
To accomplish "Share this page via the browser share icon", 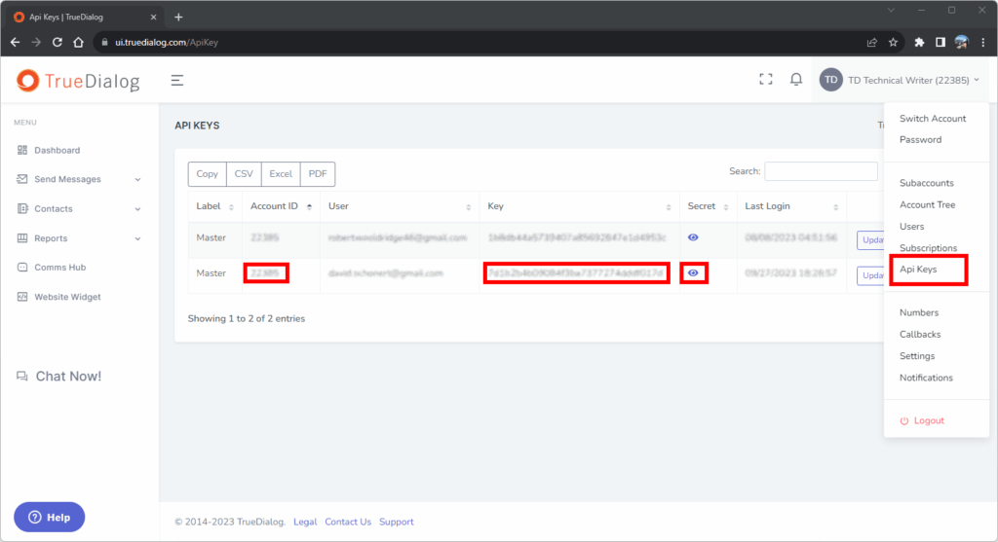I will click(x=872, y=42).
